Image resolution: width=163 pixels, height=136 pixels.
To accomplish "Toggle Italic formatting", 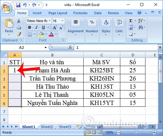I will click(x=36, y=27).
